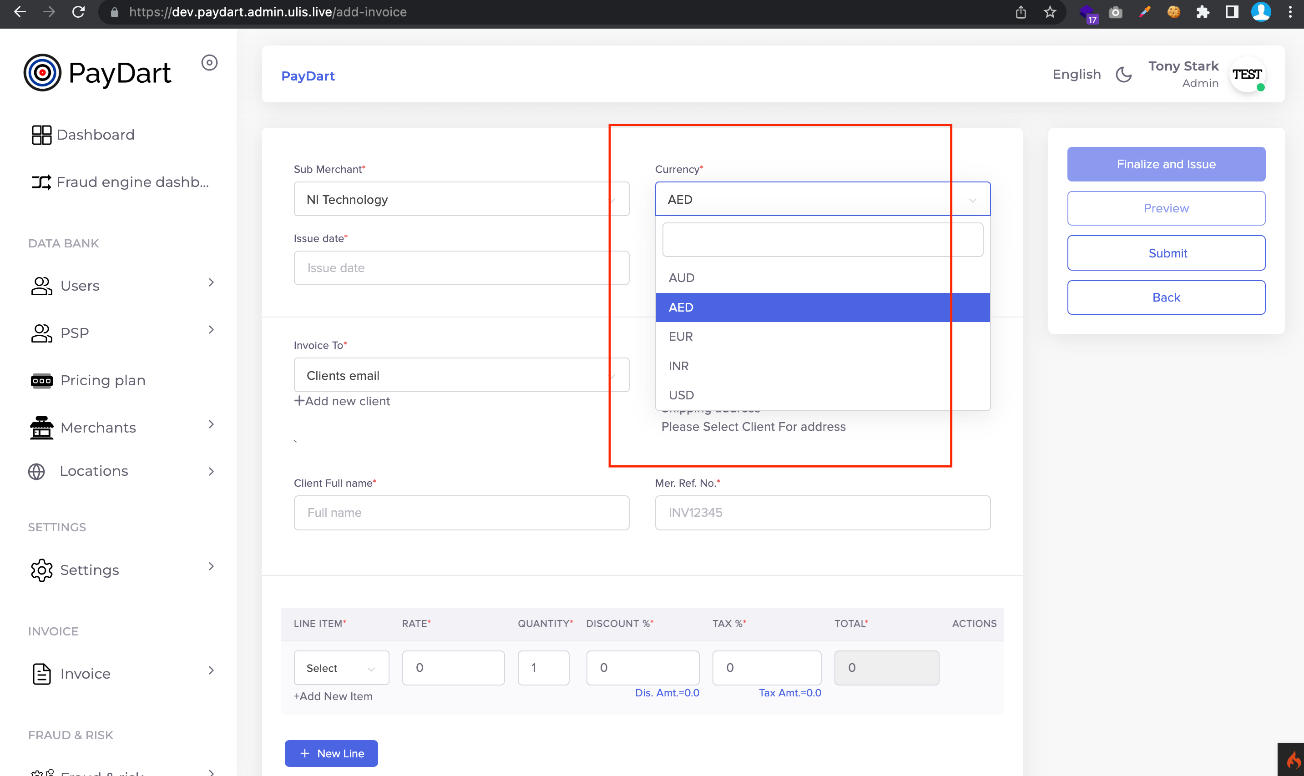Choose USD currency option
Viewport: 1304px width, 776px height.
(x=823, y=395)
